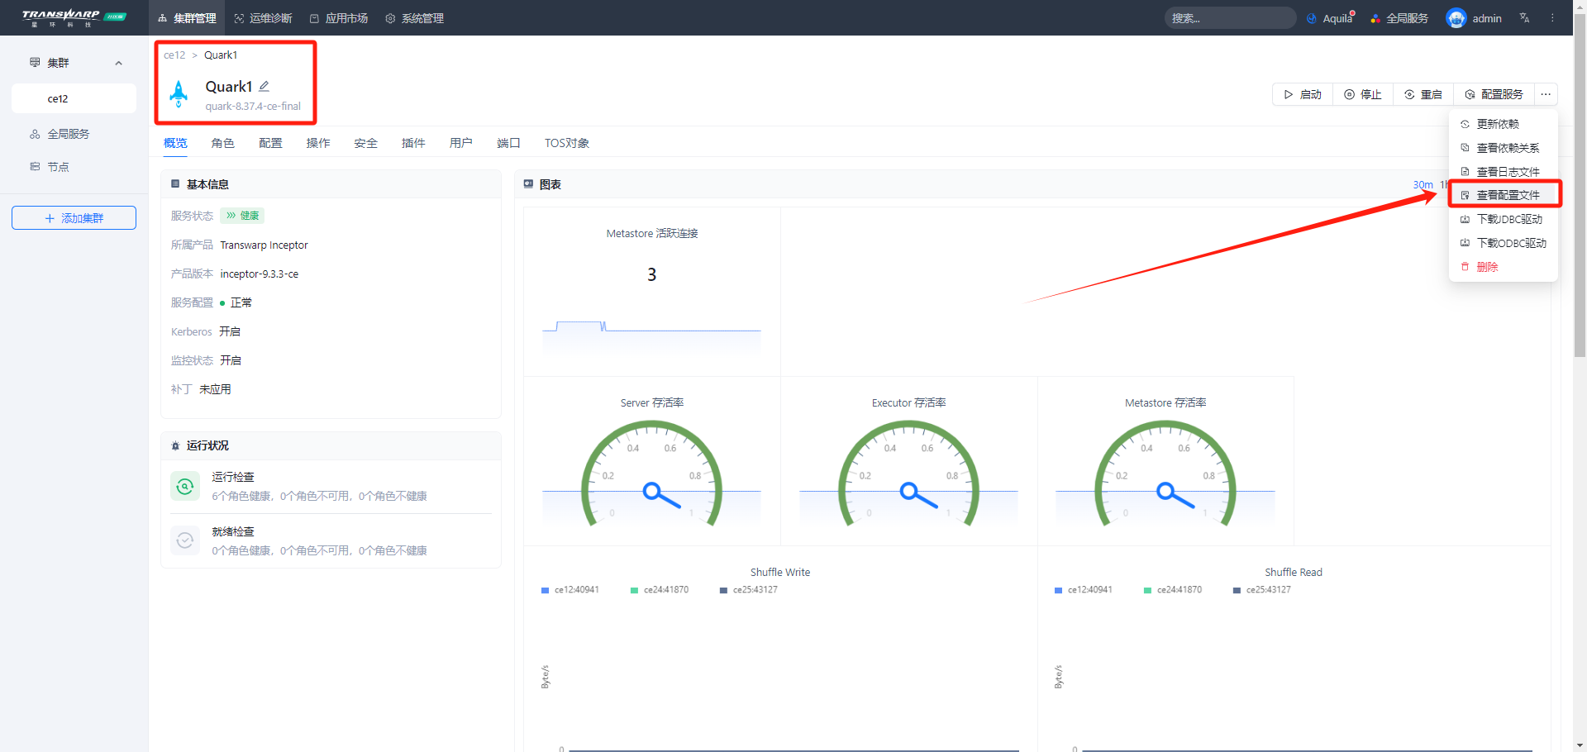
Task: Switch language with the translate icon
Action: click(x=1524, y=18)
